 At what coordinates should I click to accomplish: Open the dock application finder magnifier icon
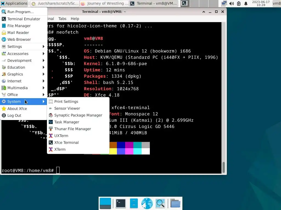pos(160,203)
